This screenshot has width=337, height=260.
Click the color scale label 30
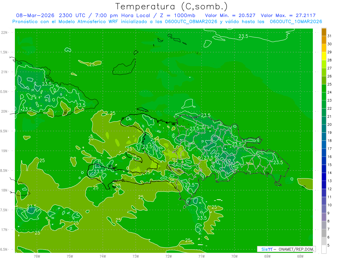tap(329, 44)
